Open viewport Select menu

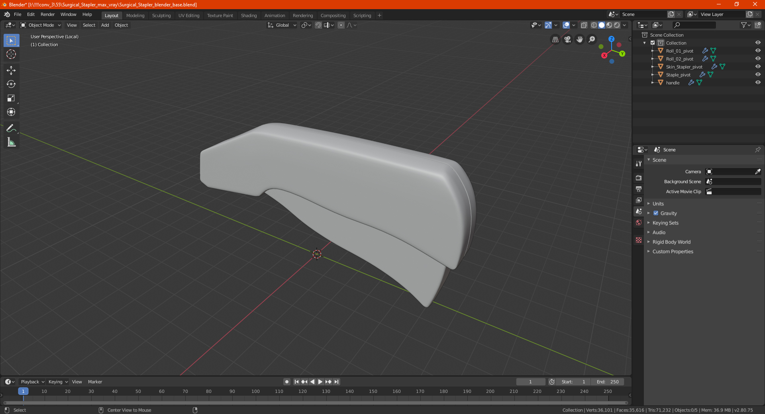click(x=89, y=25)
